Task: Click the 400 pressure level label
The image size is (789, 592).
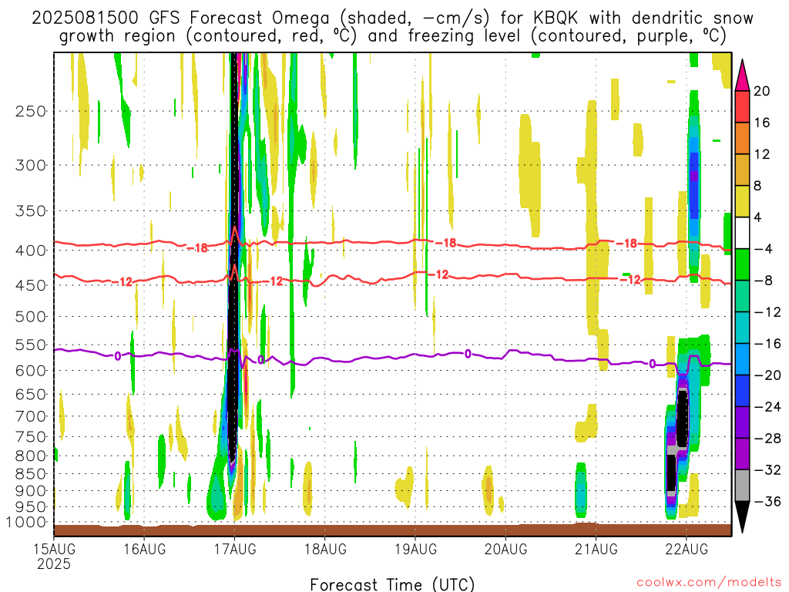Action: [x=31, y=251]
